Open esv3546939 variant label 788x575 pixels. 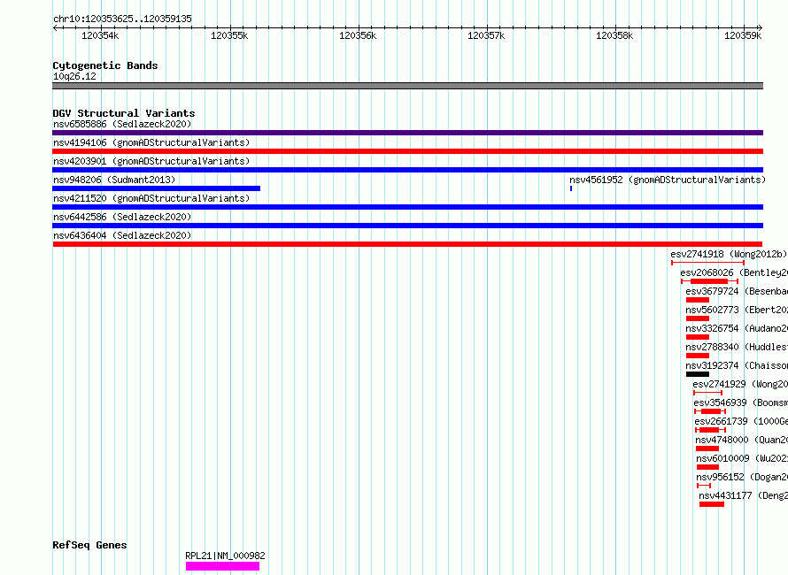coord(740,402)
